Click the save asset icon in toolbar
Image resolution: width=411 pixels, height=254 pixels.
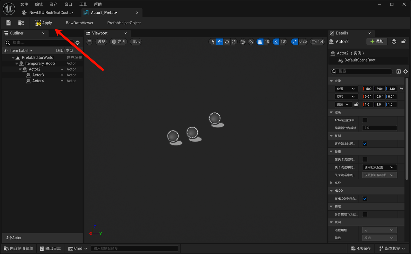click(x=9, y=23)
